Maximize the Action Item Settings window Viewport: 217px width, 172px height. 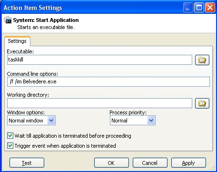(x=199, y=7)
